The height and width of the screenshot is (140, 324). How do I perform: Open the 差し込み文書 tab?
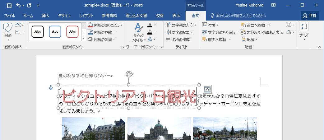click(x=137, y=16)
